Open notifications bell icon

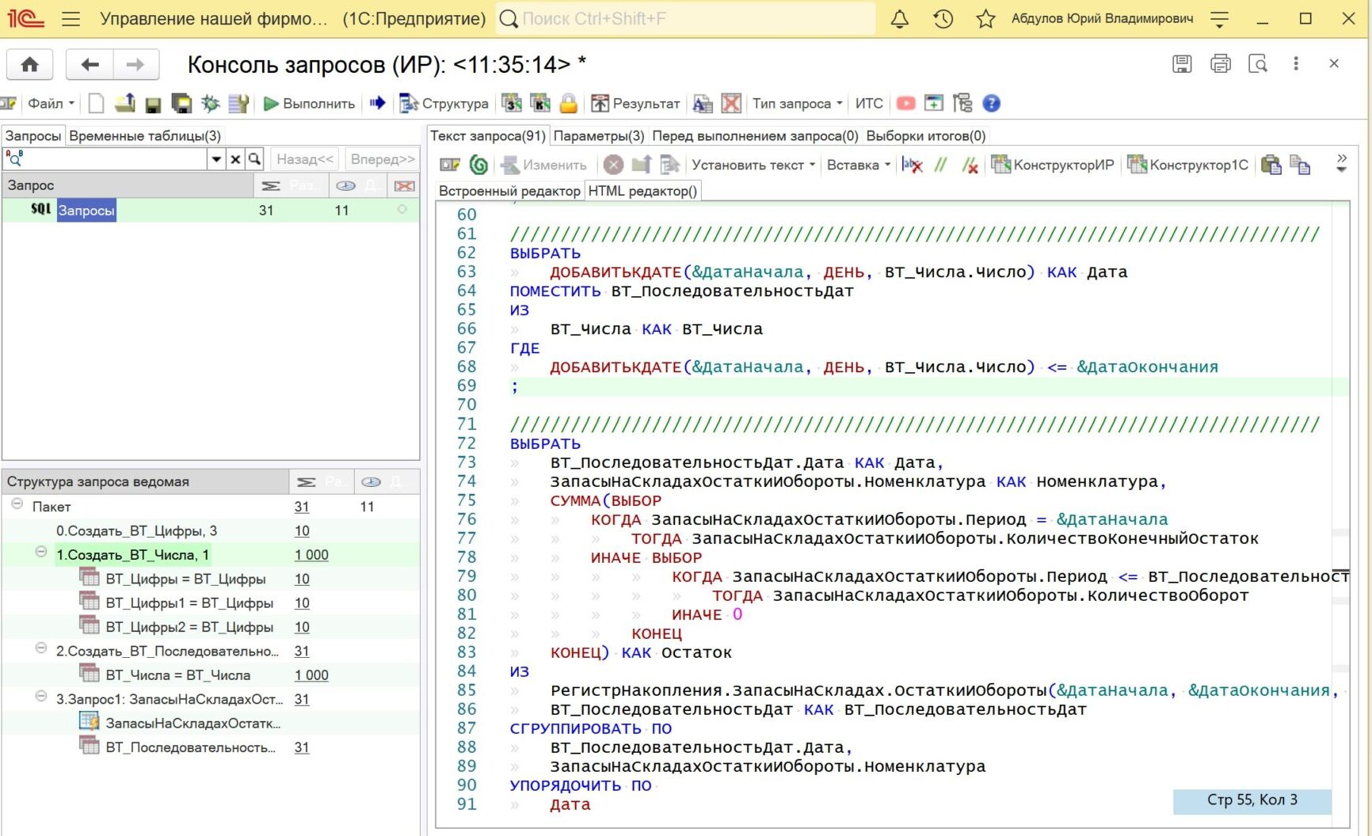899,19
